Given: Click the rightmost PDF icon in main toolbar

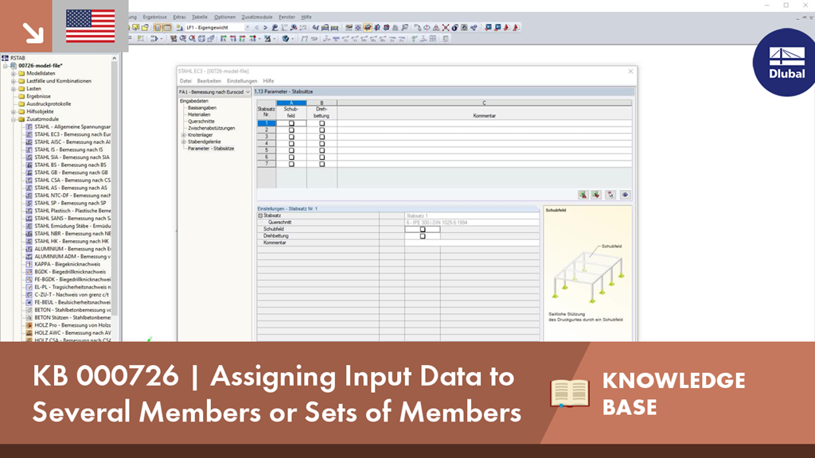Looking at the screenshot, I should coord(516,28).
